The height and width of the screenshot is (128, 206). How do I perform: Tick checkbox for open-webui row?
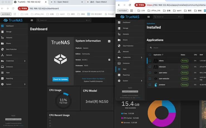150,73
